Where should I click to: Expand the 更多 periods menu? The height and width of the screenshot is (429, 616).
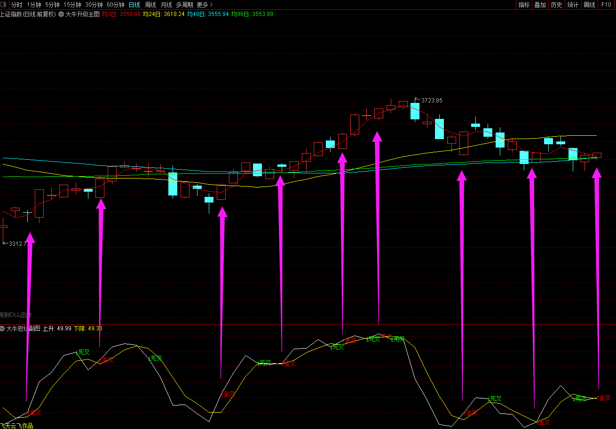pos(205,5)
